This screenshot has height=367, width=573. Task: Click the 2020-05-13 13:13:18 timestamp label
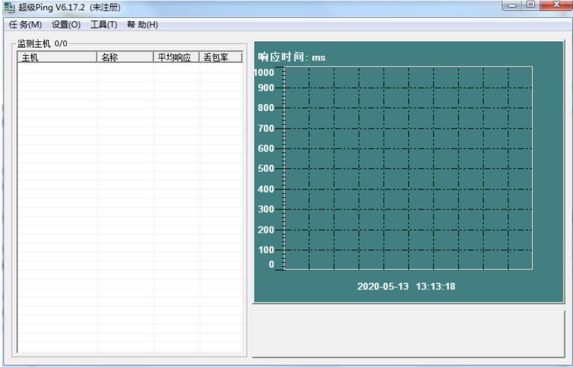(405, 287)
